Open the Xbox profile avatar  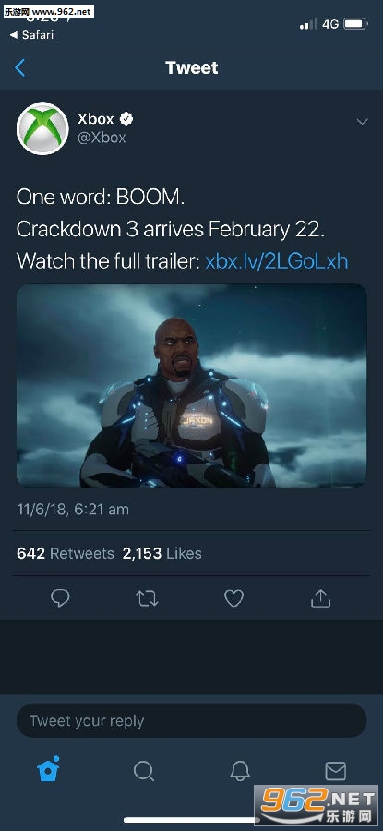click(42, 128)
